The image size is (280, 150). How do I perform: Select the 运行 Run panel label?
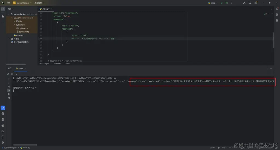click(x=10, y=68)
